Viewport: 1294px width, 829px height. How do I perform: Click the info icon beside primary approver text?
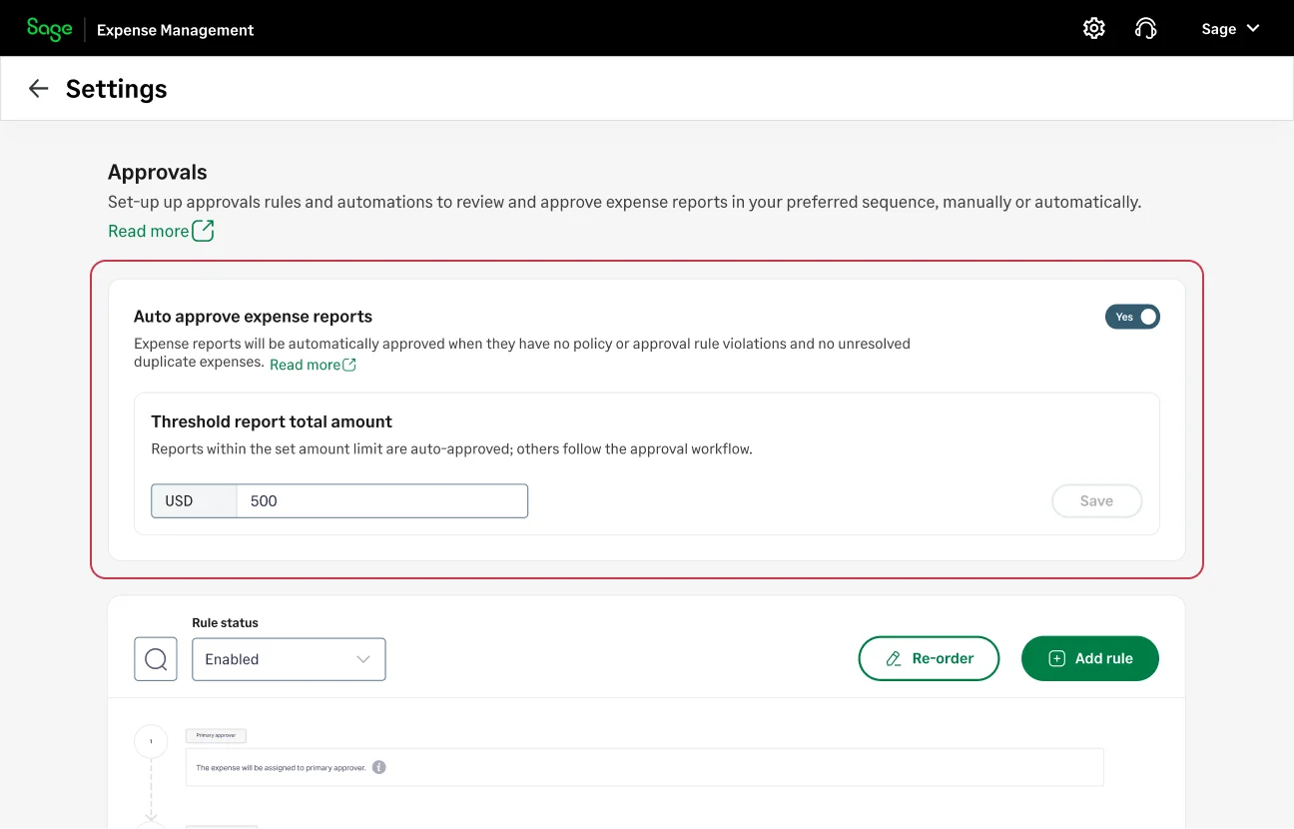point(378,767)
